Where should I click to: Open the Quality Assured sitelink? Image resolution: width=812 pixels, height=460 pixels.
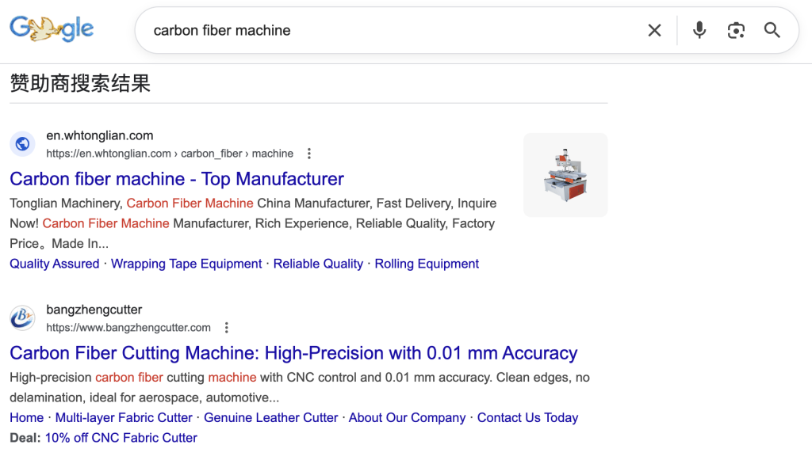point(55,264)
